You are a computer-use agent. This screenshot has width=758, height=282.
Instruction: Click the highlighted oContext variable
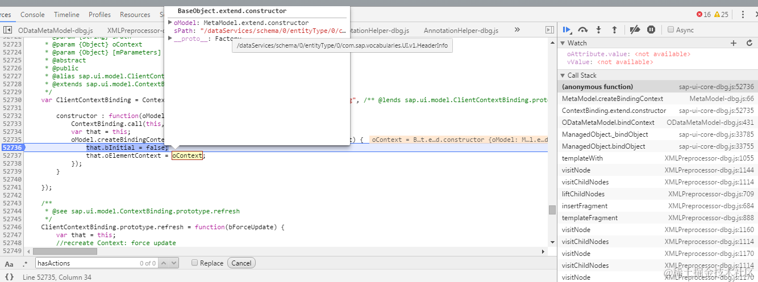click(x=187, y=155)
